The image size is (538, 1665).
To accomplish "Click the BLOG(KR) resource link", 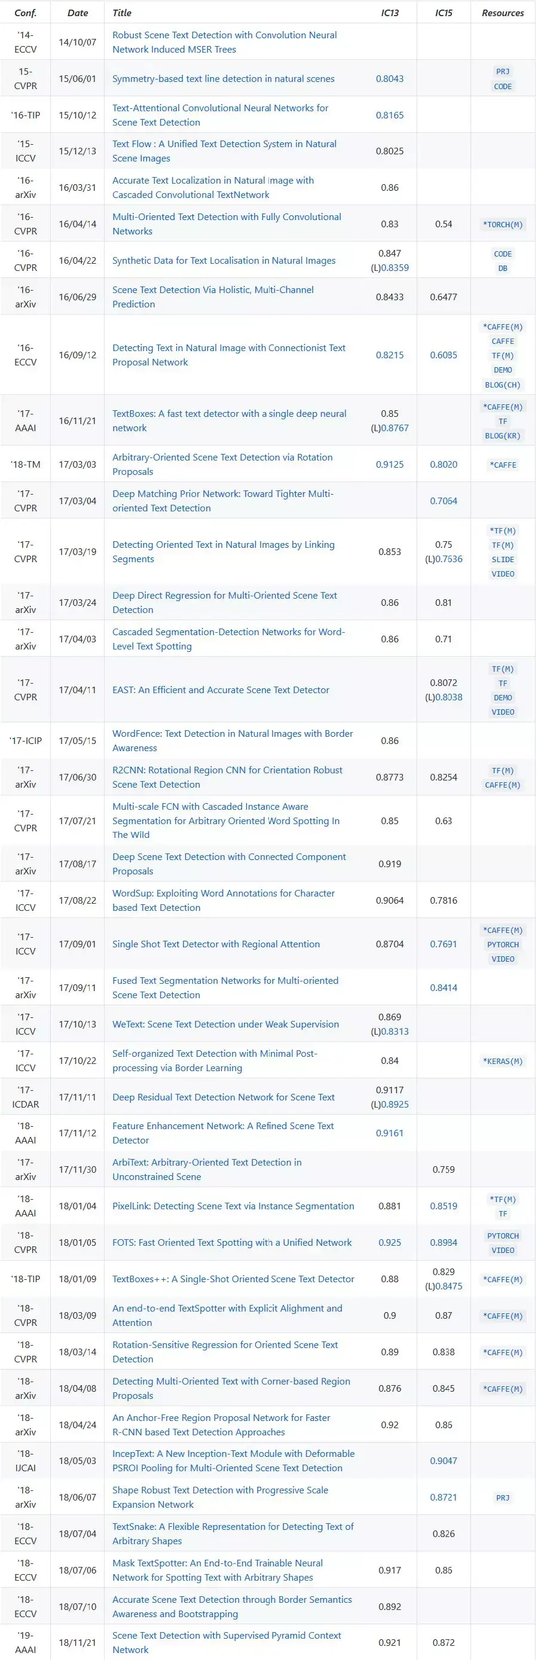I will (x=502, y=437).
